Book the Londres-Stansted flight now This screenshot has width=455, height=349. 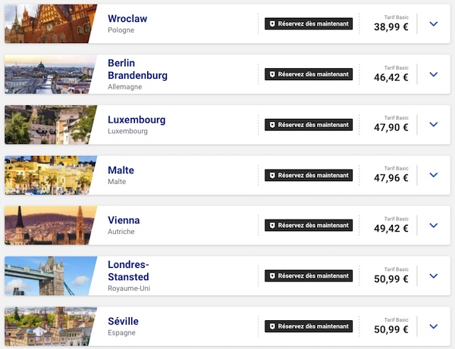point(309,276)
